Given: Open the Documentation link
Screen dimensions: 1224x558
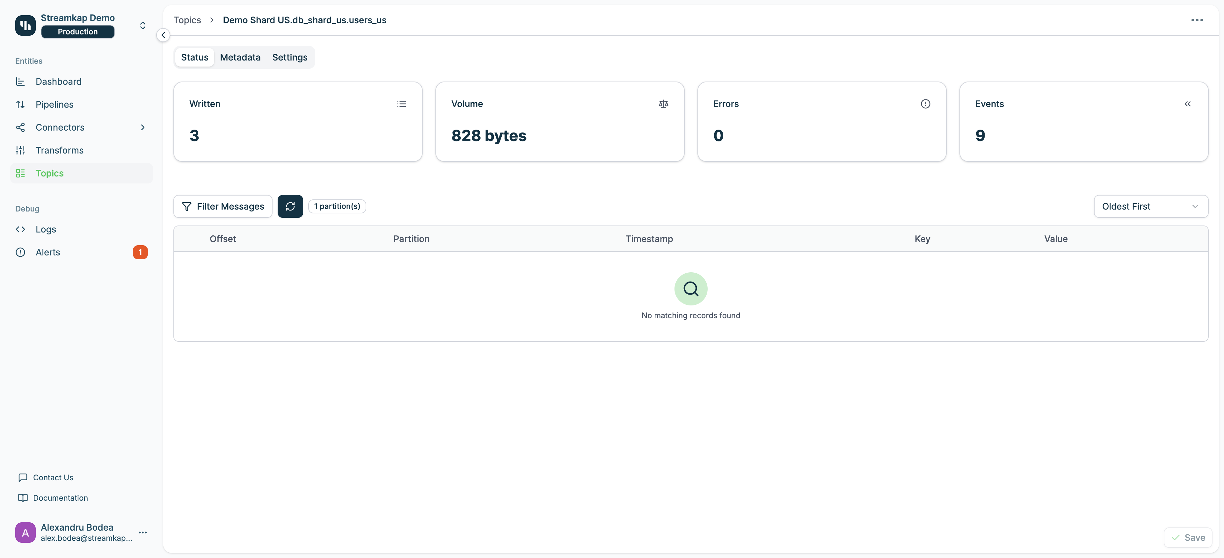Looking at the screenshot, I should pos(60,498).
